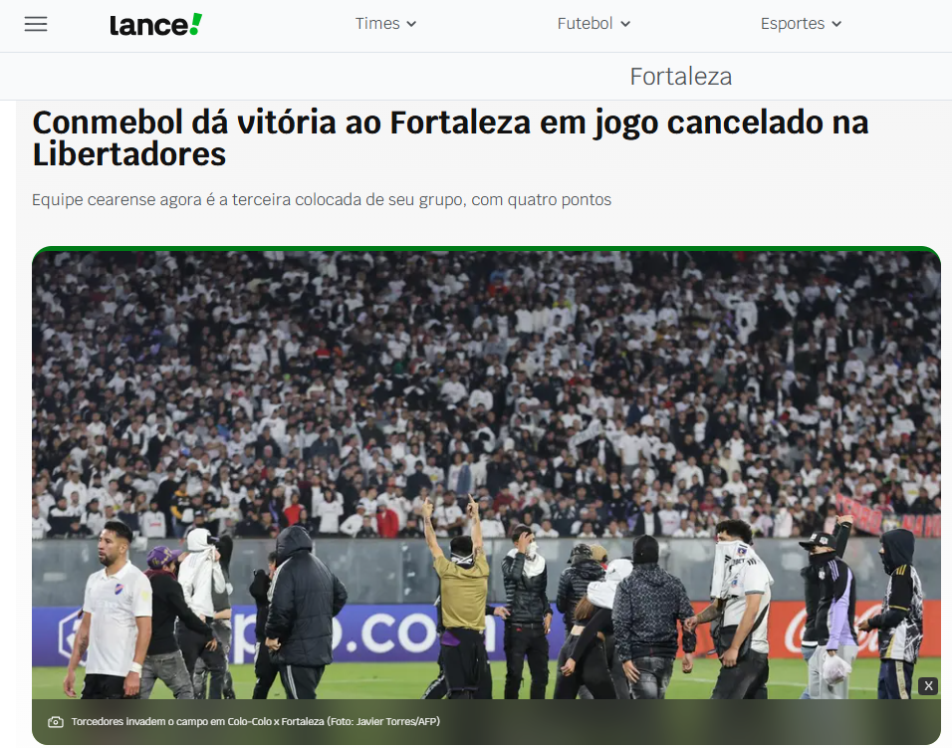This screenshot has height=748, width=952.
Task: Expand the Times dropdown chevron
Action: [411, 24]
